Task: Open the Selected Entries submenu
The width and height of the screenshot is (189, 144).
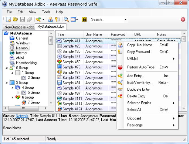Action: pos(147,103)
